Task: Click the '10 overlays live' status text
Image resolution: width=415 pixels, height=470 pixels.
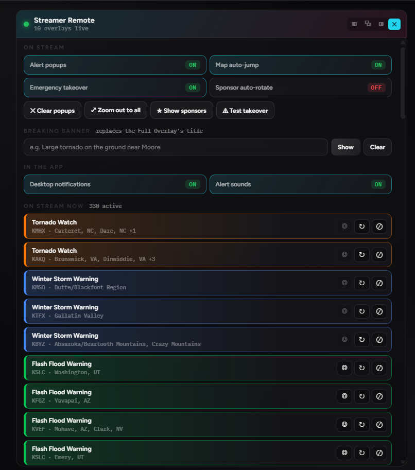Action: [x=61, y=28]
